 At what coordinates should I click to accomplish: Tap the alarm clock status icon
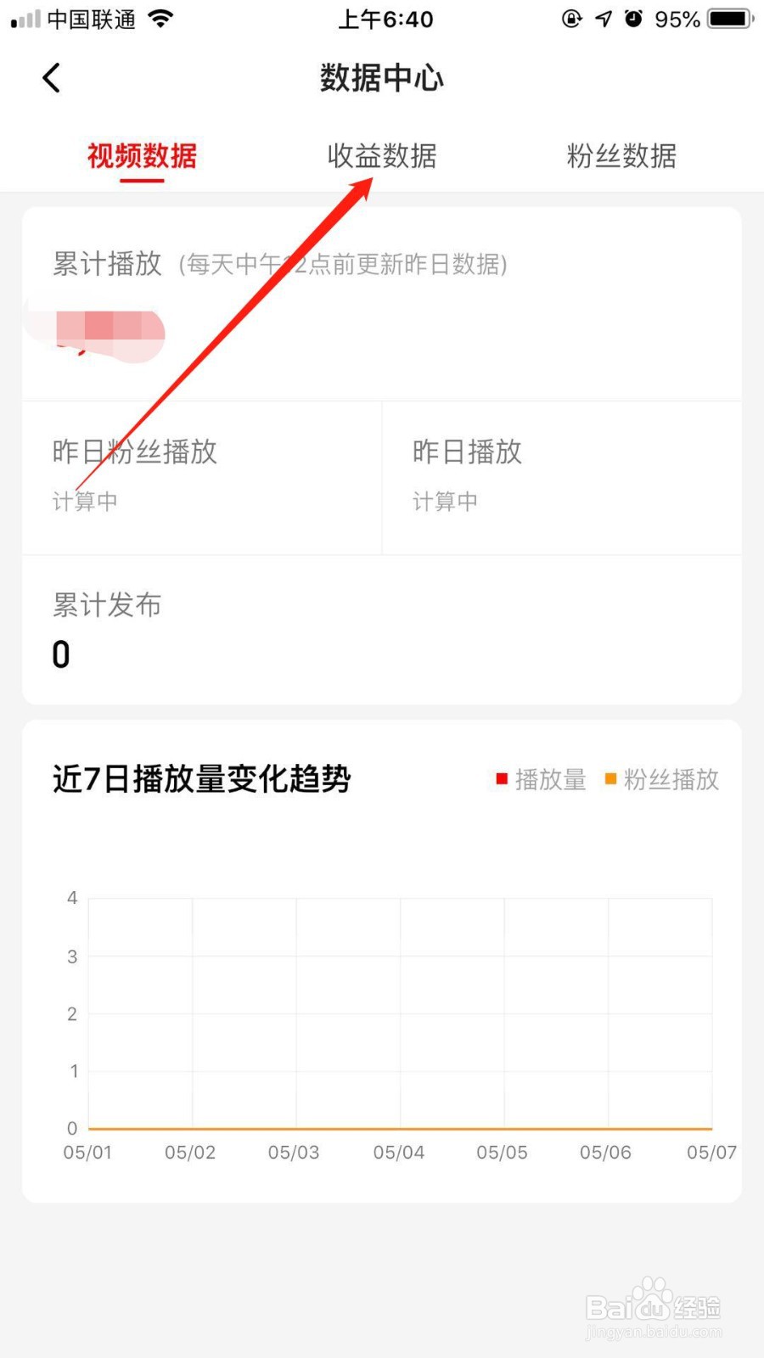pos(633,19)
